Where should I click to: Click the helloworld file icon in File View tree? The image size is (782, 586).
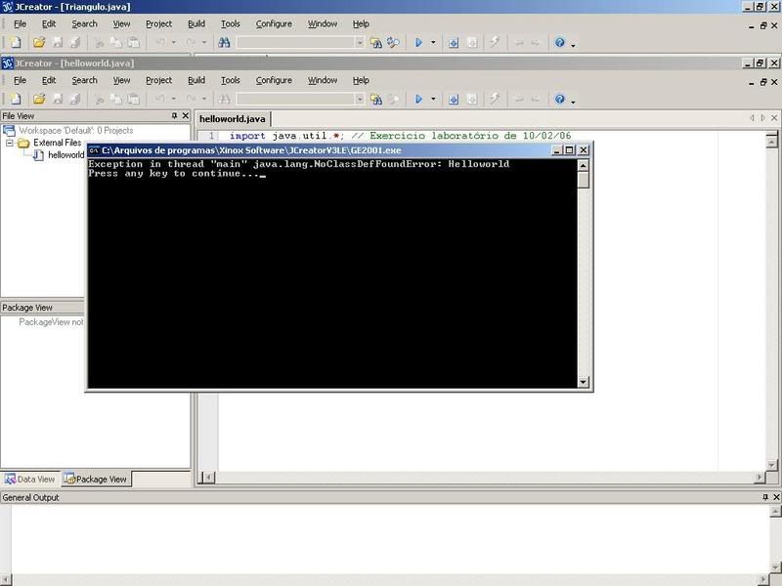39,155
